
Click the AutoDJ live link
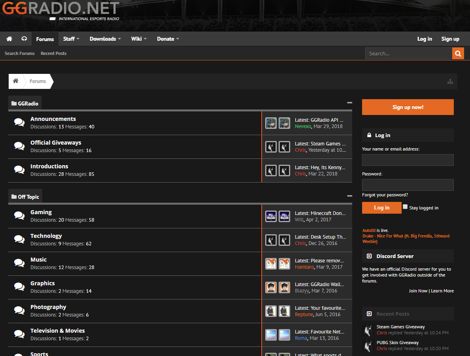369,230
